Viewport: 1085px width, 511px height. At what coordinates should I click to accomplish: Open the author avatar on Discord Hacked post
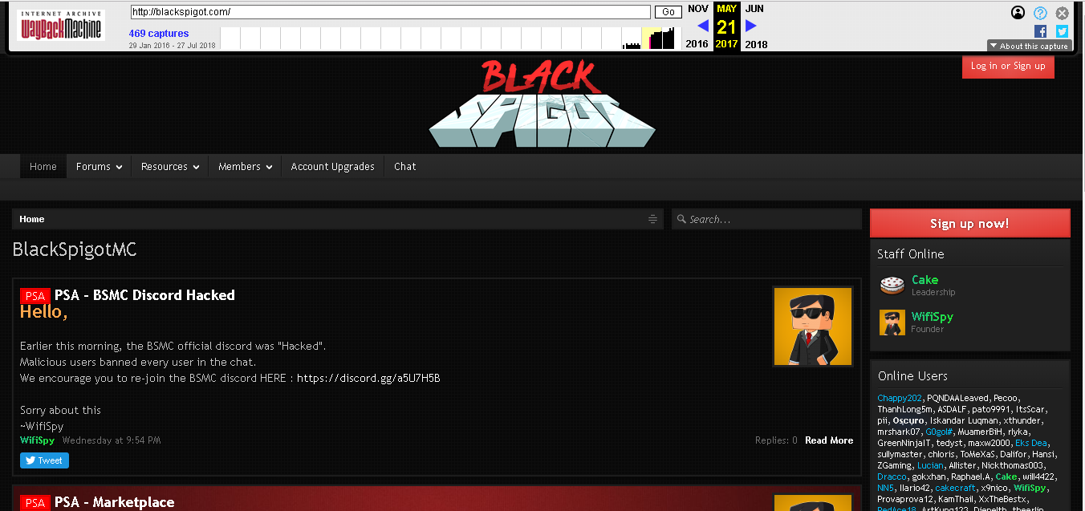click(x=813, y=326)
